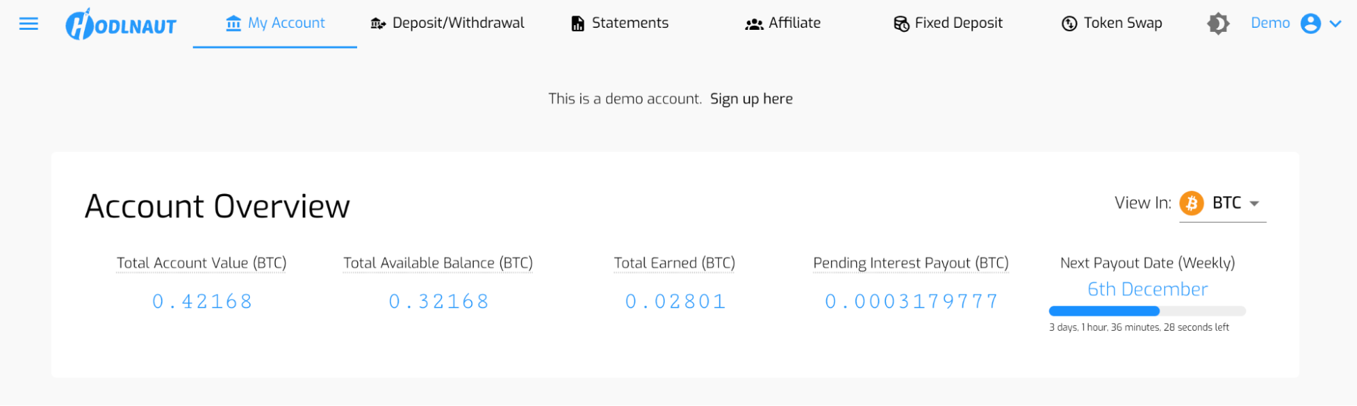Viewport: 1357px width, 406px height.
Task: Click the Affiliate people icon
Action: point(754,24)
